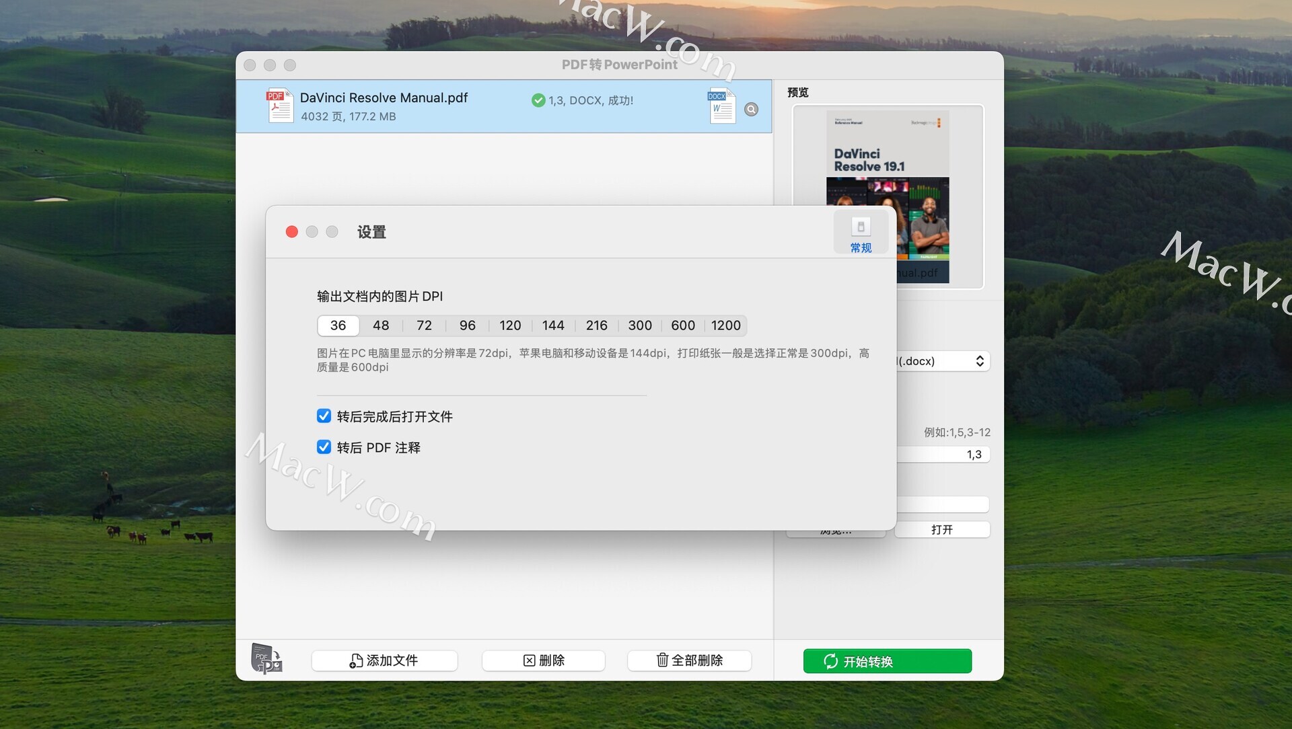This screenshot has width=1292, height=729.
Task: Select 600 DPI option
Action: (683, 325)
